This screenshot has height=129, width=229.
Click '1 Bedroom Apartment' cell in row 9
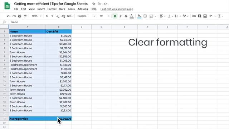pyautogui.click(x=27, y=64)
